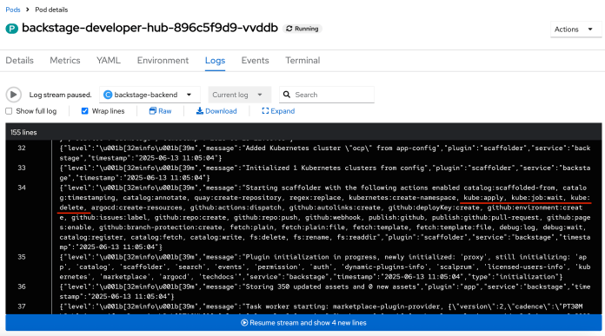This screenshot has height=336, width=605.
Task: Click log line number 36
Action: [22, 287]
